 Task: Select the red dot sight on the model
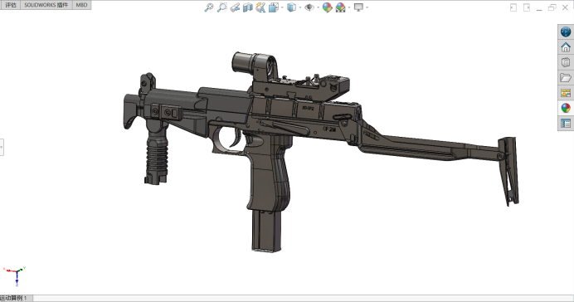coord(255,67)
